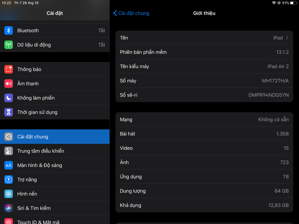The image size is (299, 224).
Task: Go back to Cài đặt chung
Action: point(131,13)
